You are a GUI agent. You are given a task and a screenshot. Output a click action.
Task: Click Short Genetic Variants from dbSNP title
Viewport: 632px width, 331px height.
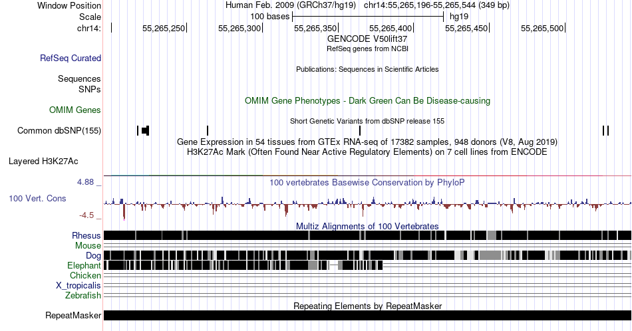[367, 121]
